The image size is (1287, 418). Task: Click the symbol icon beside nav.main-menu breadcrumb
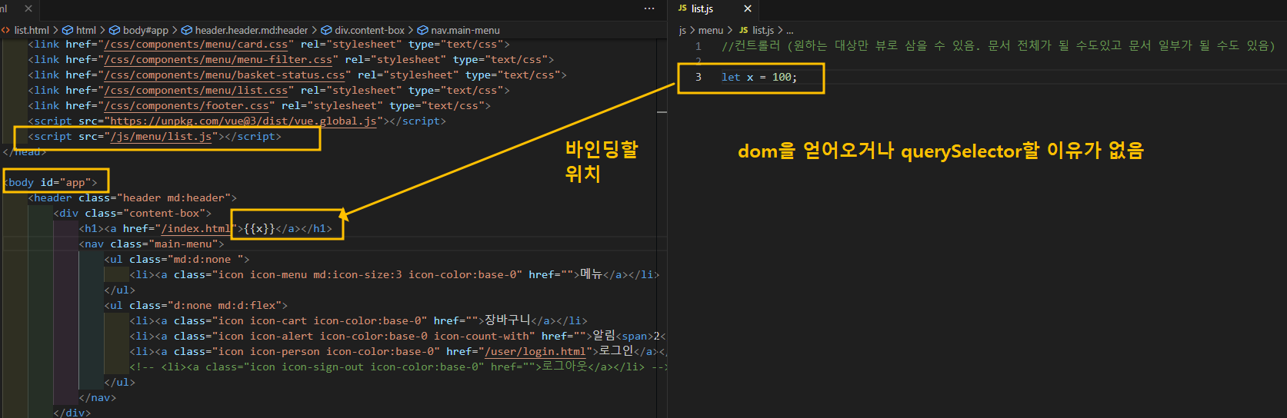(422, 30)
